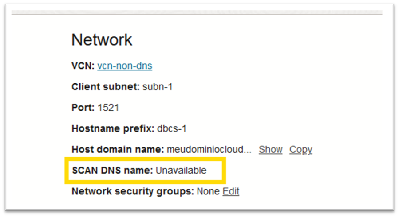This screenshot has width=399, height=217.
Task: Click the yellow highlight box border
Action: (x=66, y=170)
